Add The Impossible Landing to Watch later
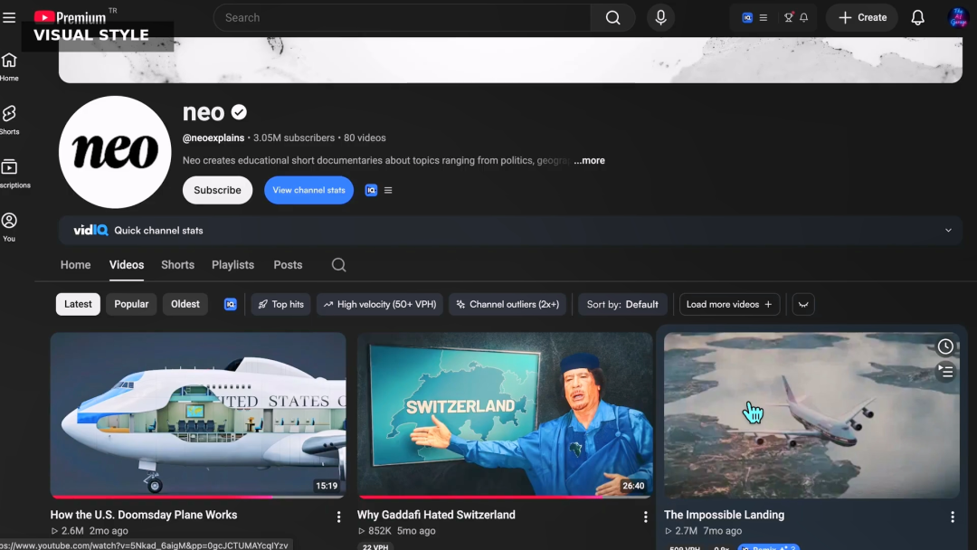Image resolution: width=977 pixels, height=550 pixels. tap(945, 347)
